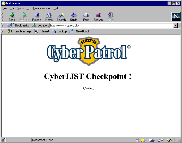Open Navigator from the component bar

[x=143, y=140]
